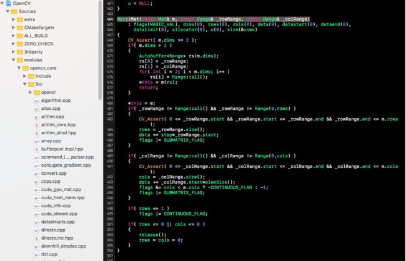The image size is (406, 261).
Task: Expand the CMakeTargets folder triangle
Action: [x=13, y=27]
